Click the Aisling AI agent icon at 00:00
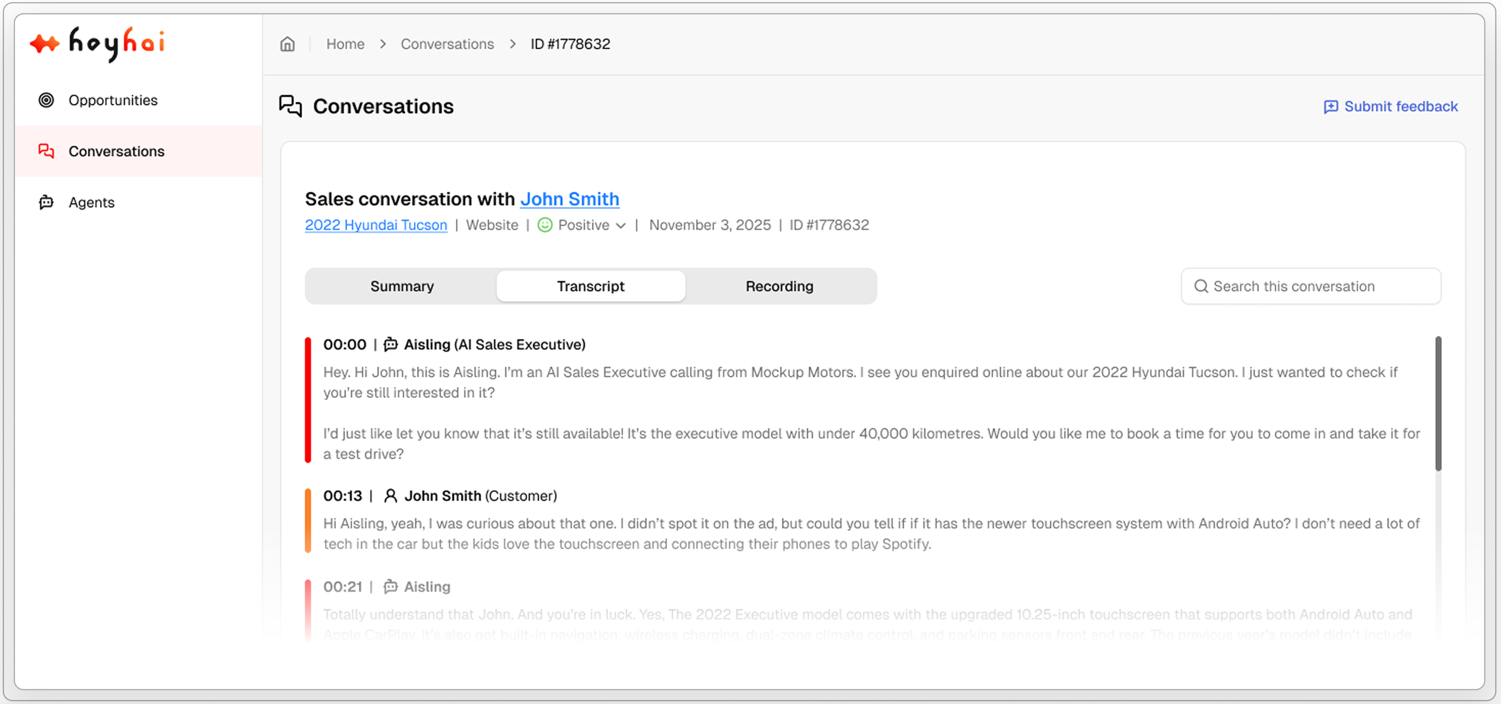This screenshot has height=704, width=1501. point(390,344)
